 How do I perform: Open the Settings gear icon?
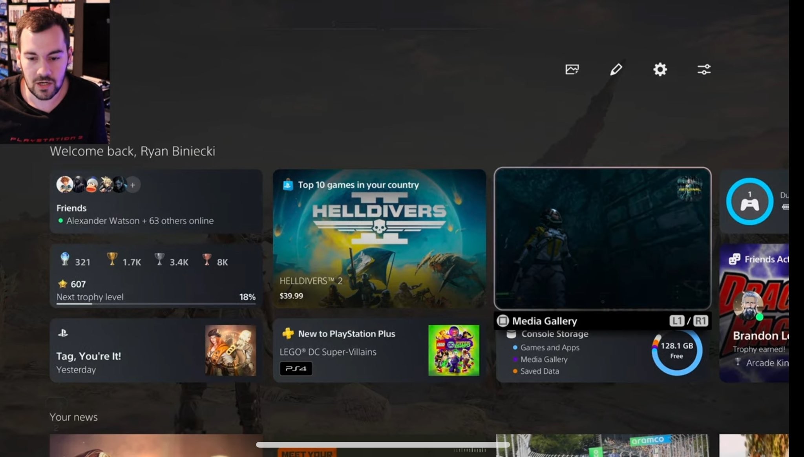[660, 69]
